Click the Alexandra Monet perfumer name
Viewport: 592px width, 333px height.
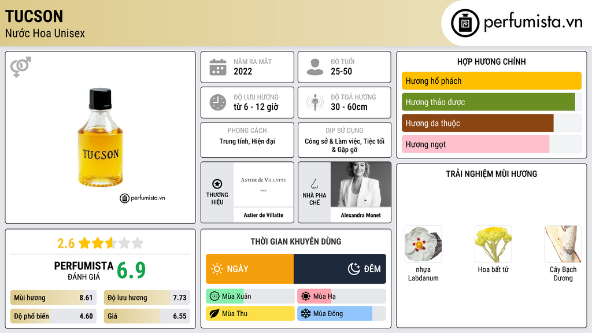[x=361, y=215]
